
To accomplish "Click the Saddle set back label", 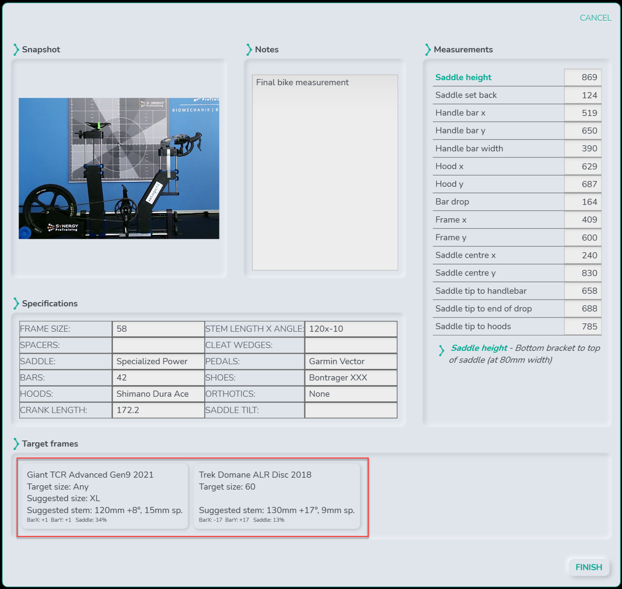I will [466, 95].
